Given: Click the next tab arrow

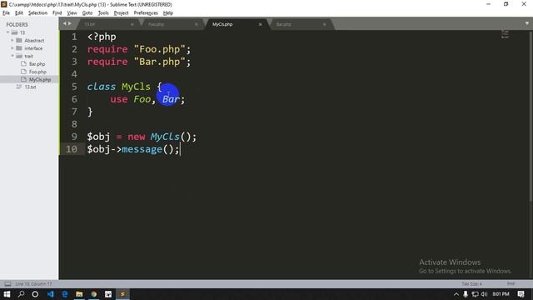Looking at the screenshot, I should pos(70,23).
